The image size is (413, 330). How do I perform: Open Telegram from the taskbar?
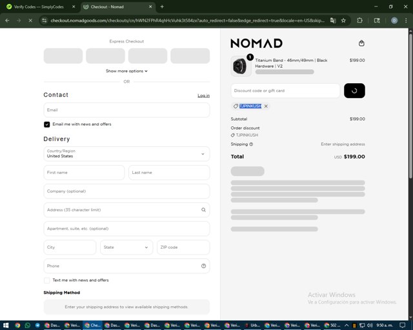point(37,325)
